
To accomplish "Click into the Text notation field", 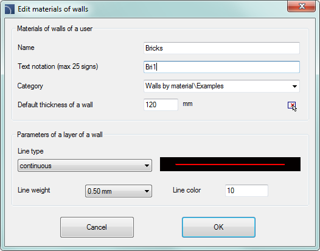I will tap(221, 67).
